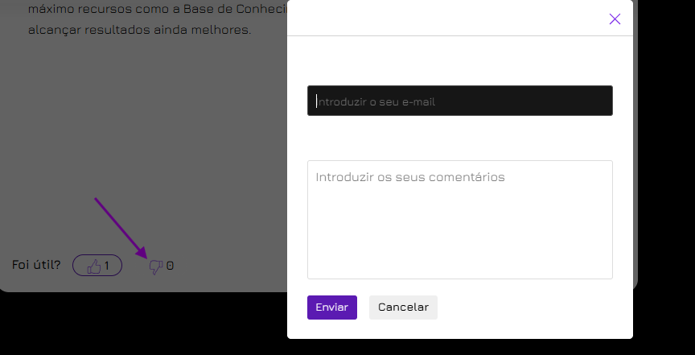Click the like count "1"
695x355 pixels.
(x=106, y=266)
